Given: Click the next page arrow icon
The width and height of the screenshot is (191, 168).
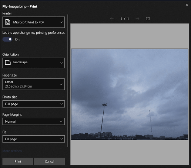Looking at the screenshot, I should coord(137,19).
